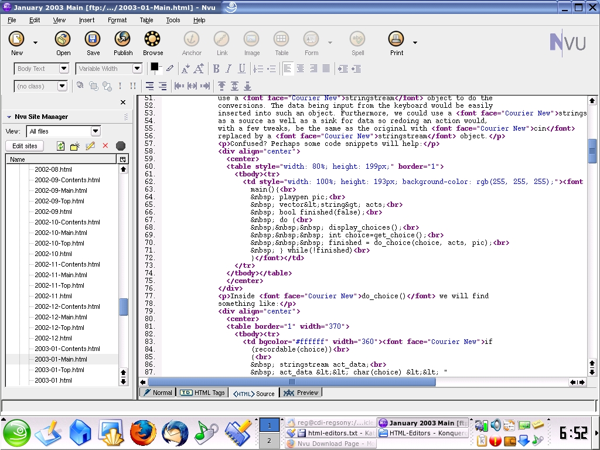Select 2002-12-Main.html in file list
Viewport: 600px width, 450px height.
click(x=60, y=317)
